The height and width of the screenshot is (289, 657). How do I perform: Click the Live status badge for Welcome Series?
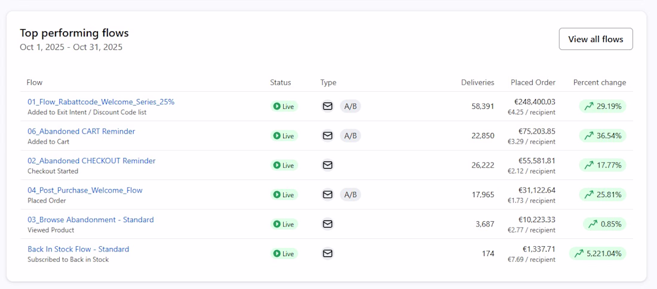point(284,107)
